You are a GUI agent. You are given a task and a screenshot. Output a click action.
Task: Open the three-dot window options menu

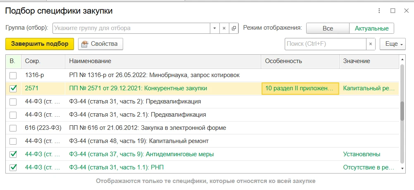tap(379, 11)
